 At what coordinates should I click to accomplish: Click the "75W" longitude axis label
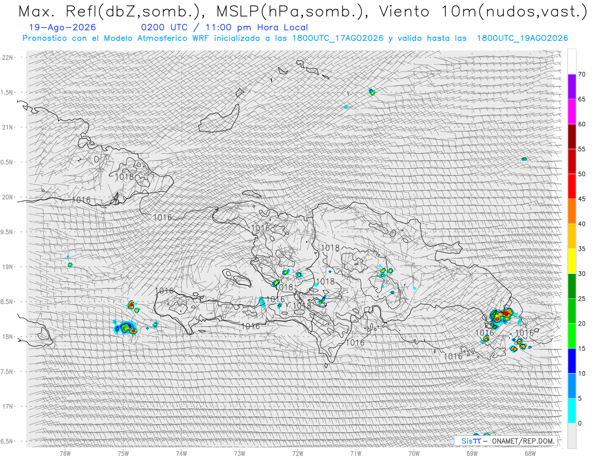click(123, 453)
